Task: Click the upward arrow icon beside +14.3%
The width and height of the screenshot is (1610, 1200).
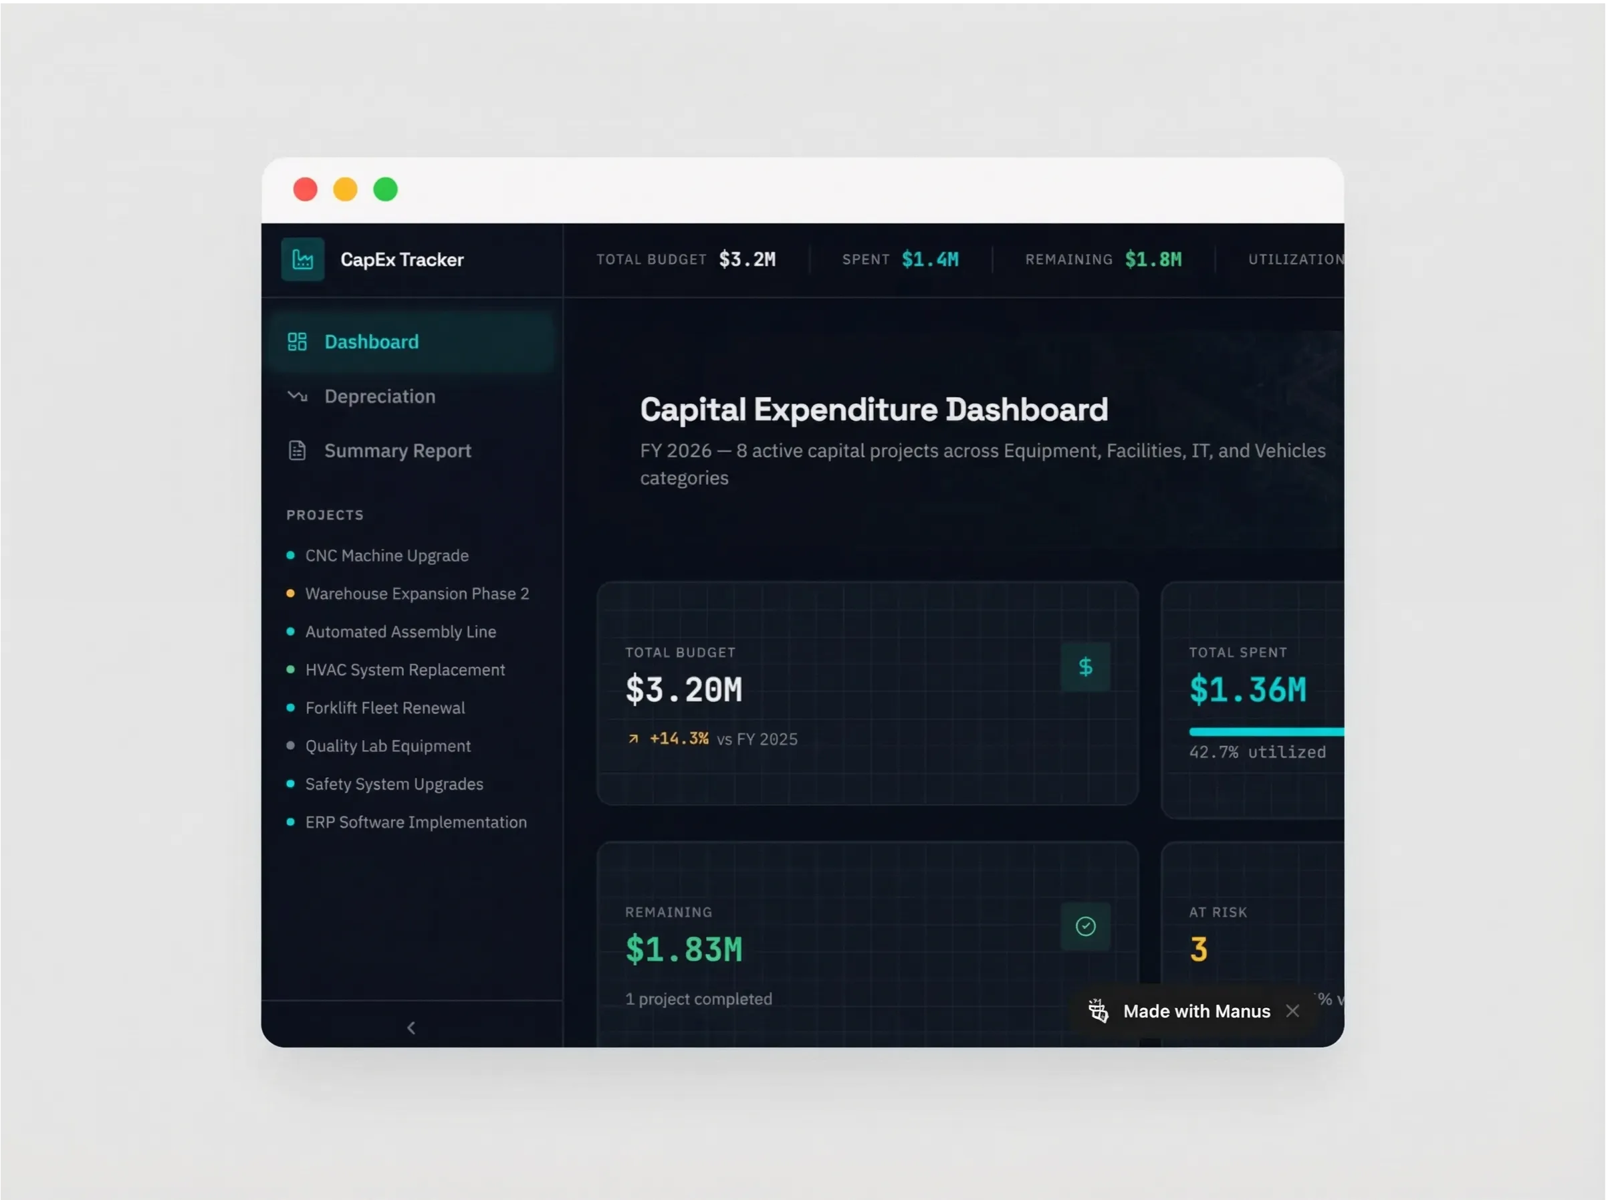Action: (x=632, y=739)
